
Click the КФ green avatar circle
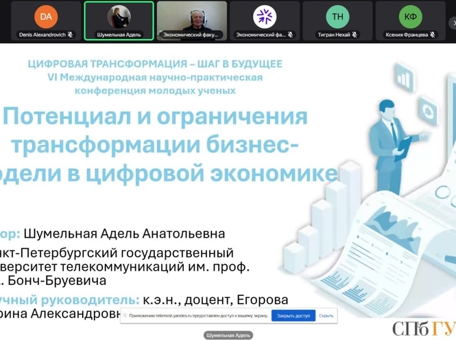[x=411, y=16]
